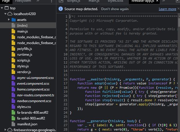Switch to the Filesystem tab
The width and height of the screenshot is (180, 132).
[23, 1]
